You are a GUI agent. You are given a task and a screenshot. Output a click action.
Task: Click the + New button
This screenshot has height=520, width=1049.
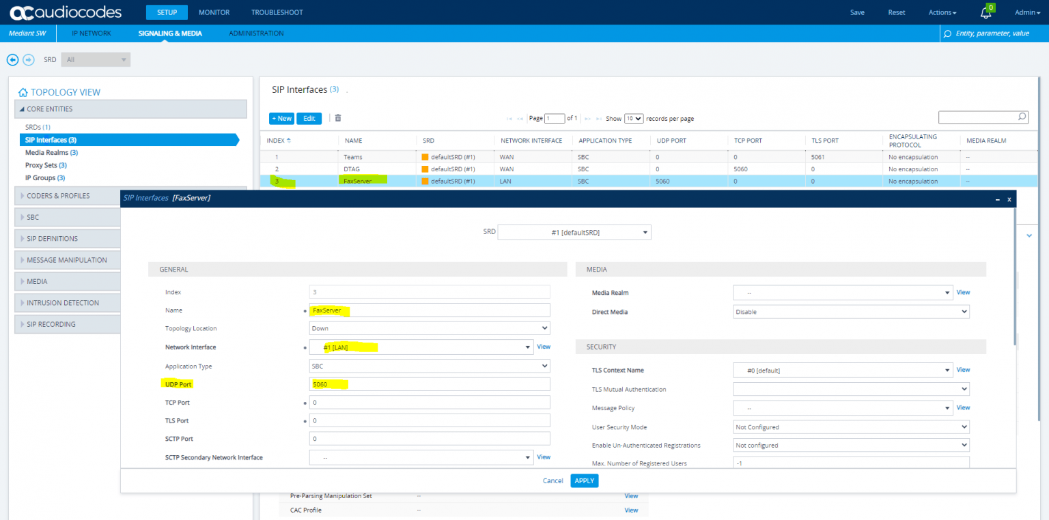281,118
